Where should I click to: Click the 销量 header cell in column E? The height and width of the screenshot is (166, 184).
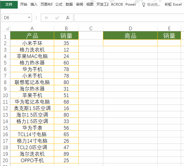pos(169,36)
